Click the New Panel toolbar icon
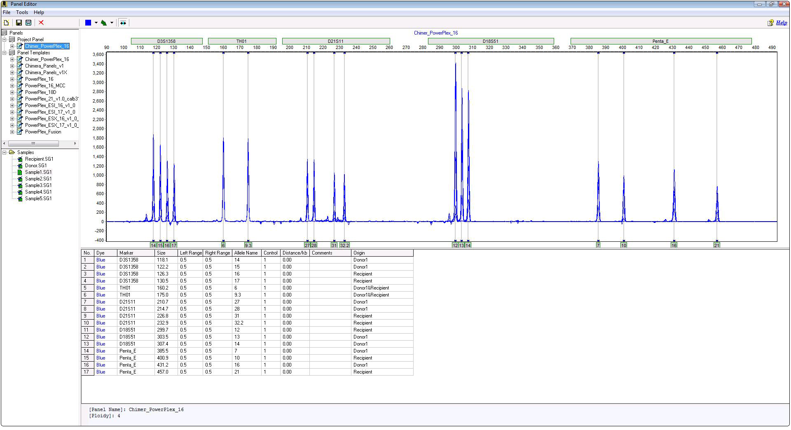 pyautogui.click(x=6, y=23)
